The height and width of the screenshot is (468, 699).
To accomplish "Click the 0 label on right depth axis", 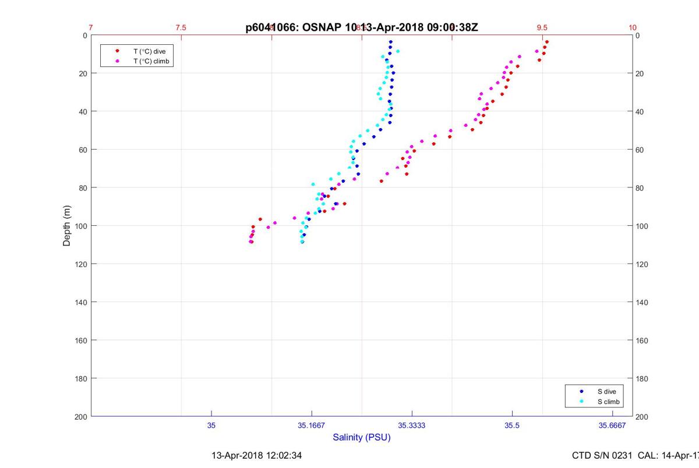I will point(638,36).
